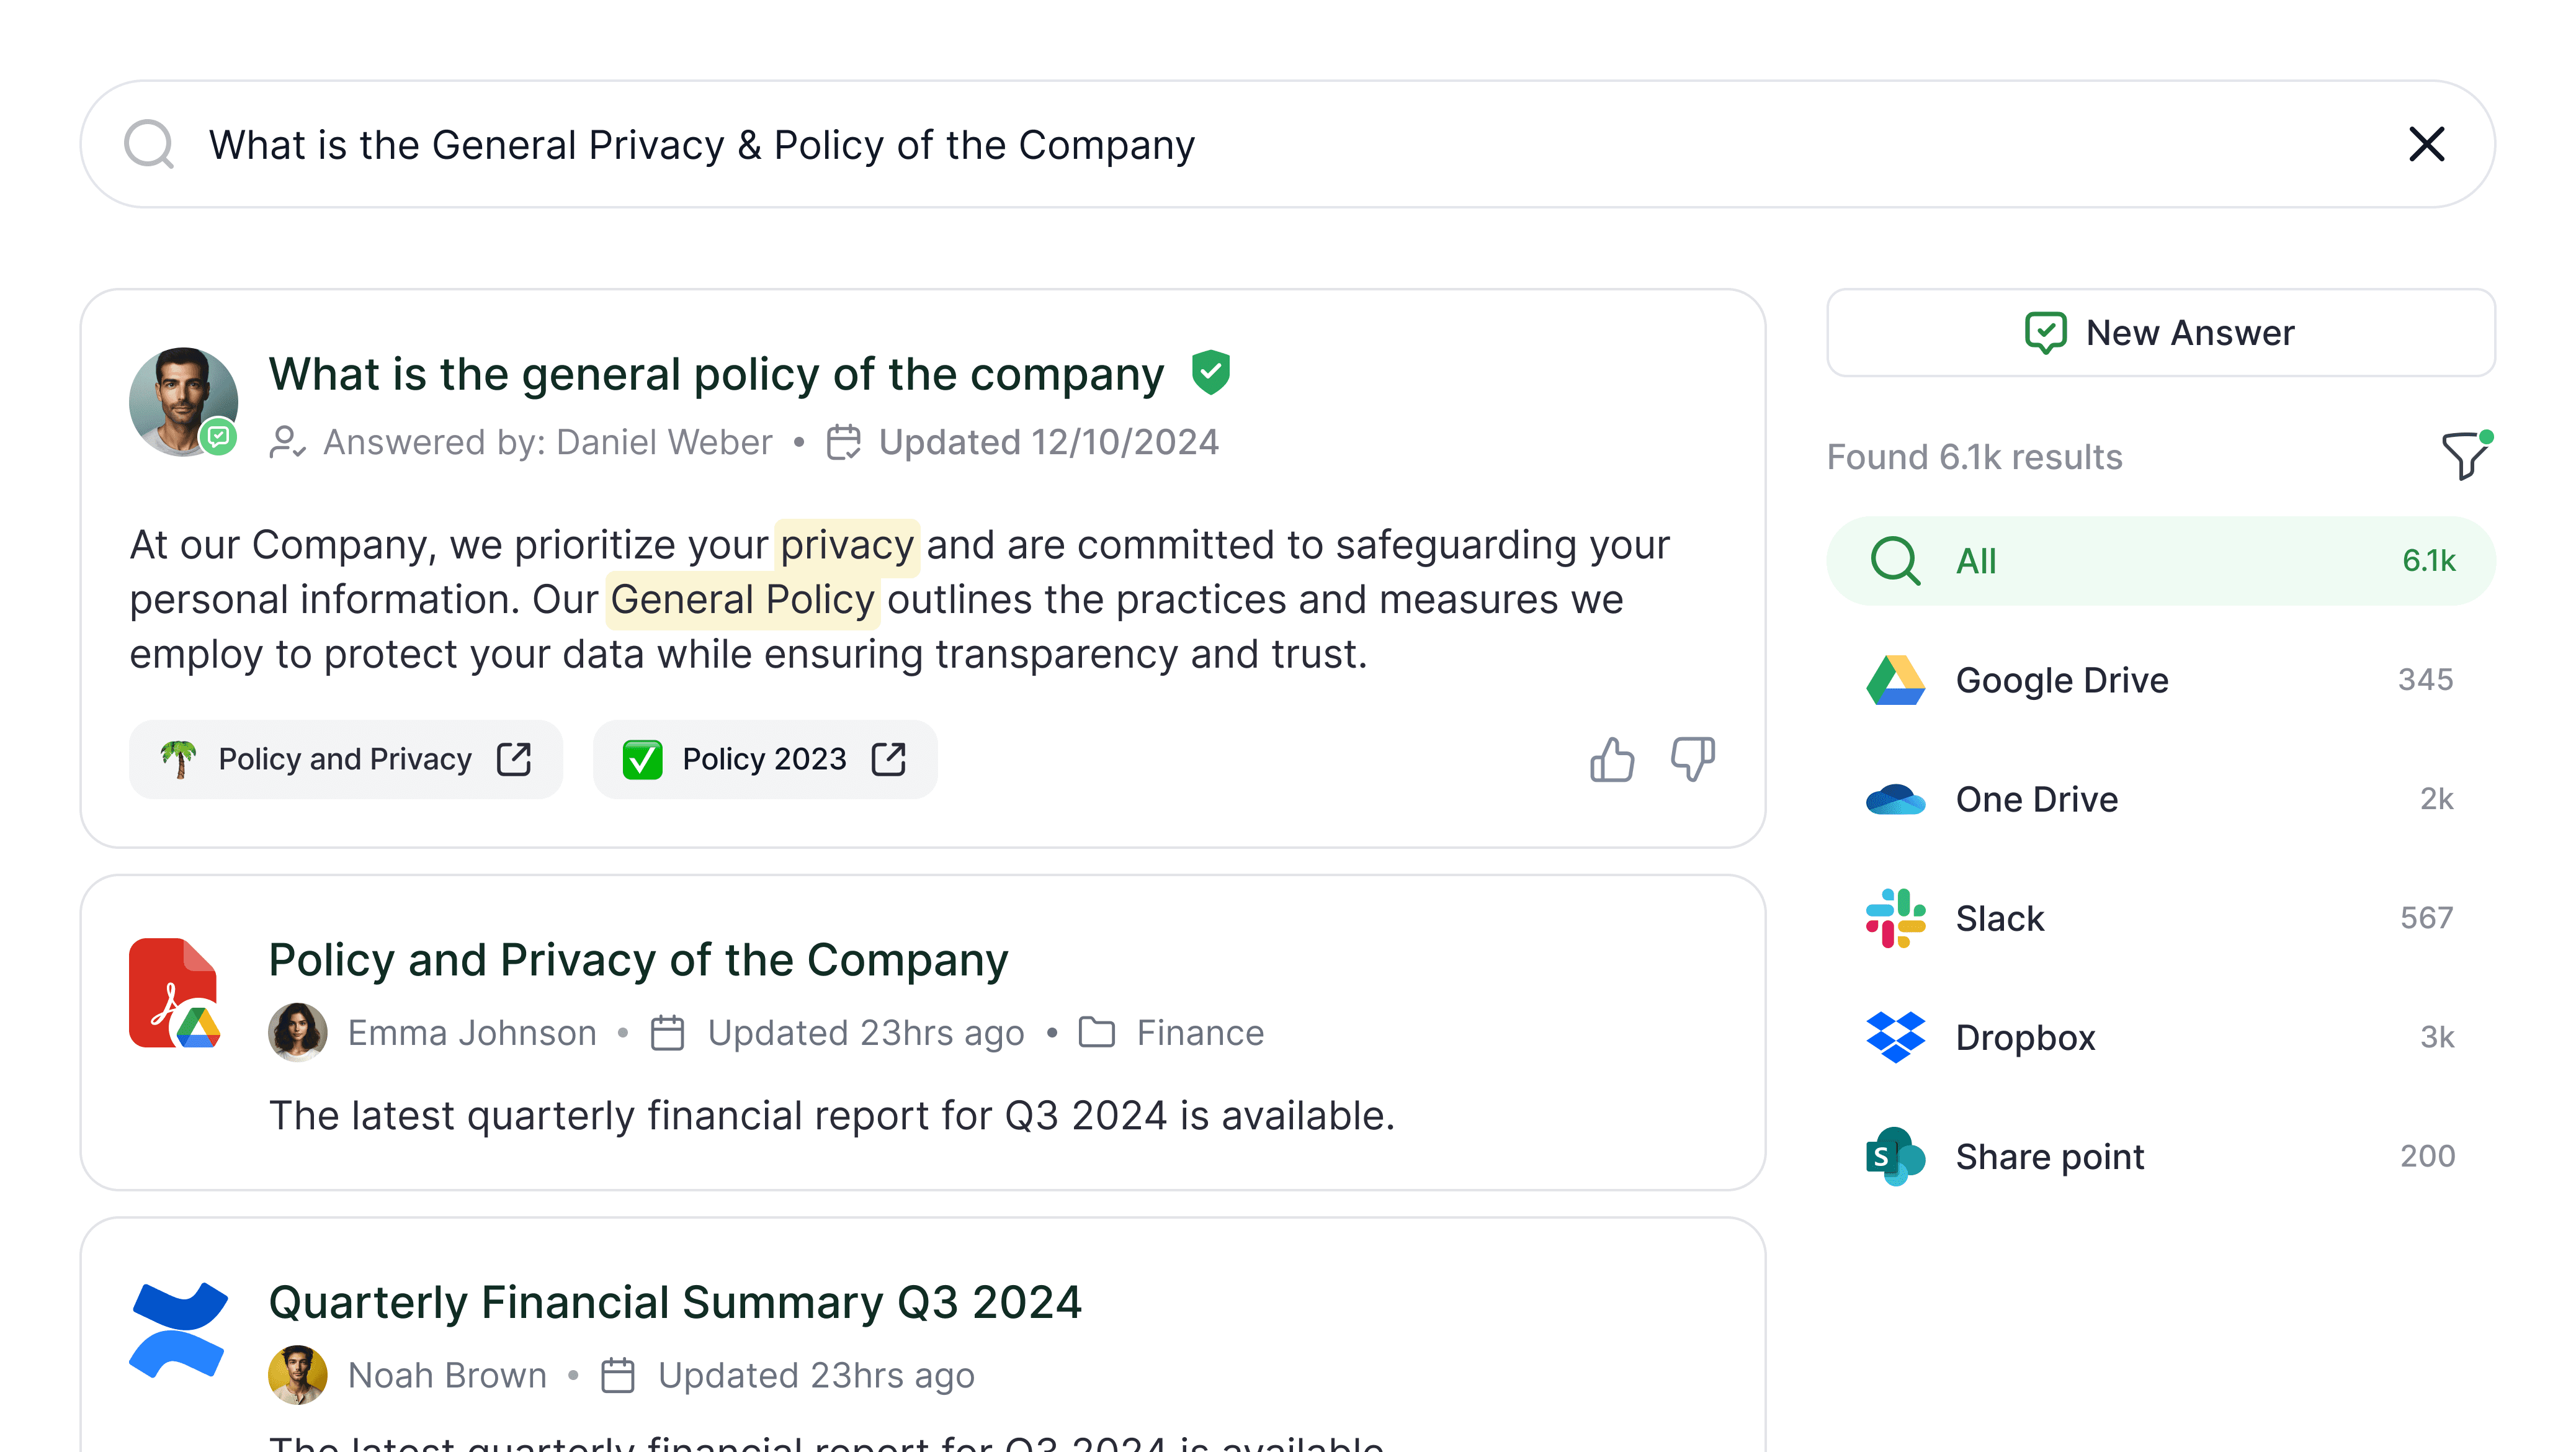
Task: Click the Confluence document icon
Action: pyautogui.click(x=178, y=1330)
